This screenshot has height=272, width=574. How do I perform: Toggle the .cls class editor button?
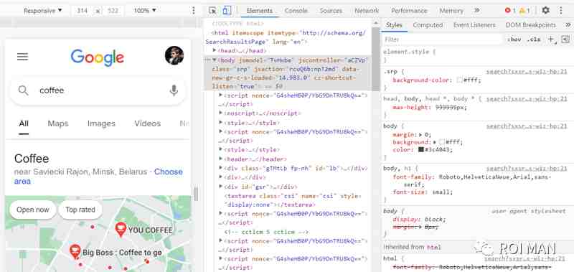533,39
